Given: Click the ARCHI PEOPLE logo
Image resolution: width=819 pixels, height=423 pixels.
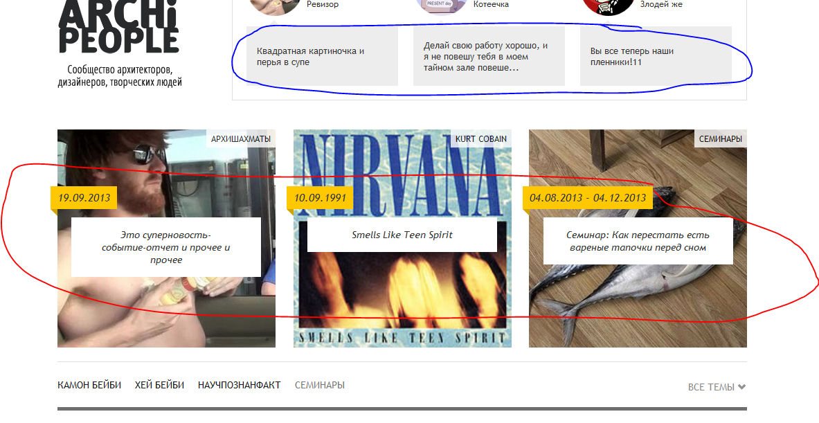Looking at the screenshot, I should [x=118, y=26].
